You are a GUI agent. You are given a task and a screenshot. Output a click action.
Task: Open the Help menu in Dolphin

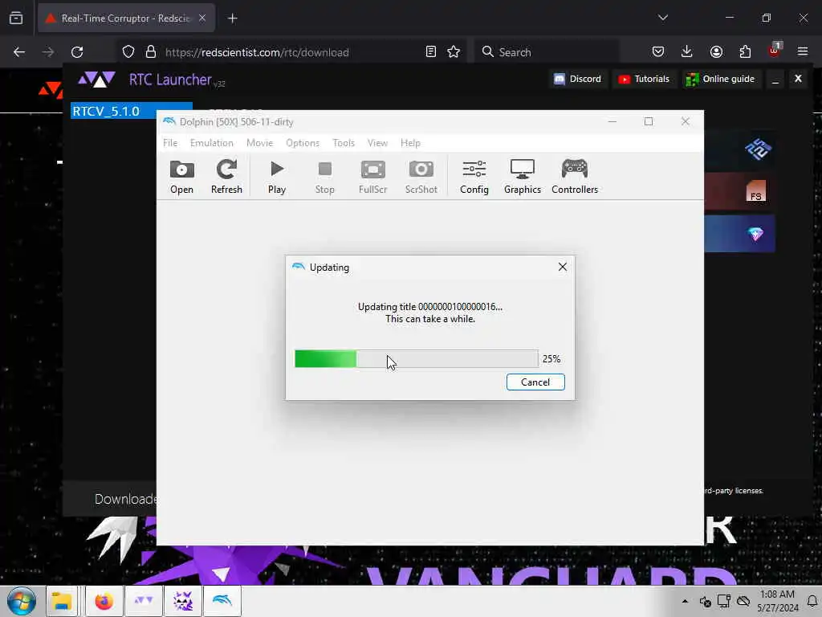410,143
